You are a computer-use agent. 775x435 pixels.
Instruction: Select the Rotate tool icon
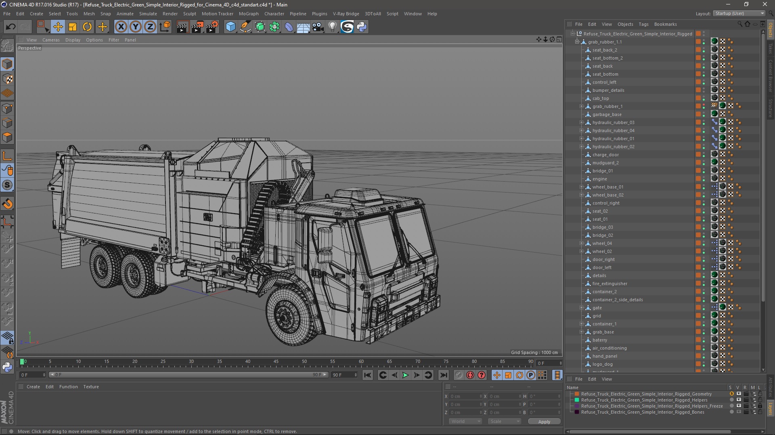[x=87, y=27]
